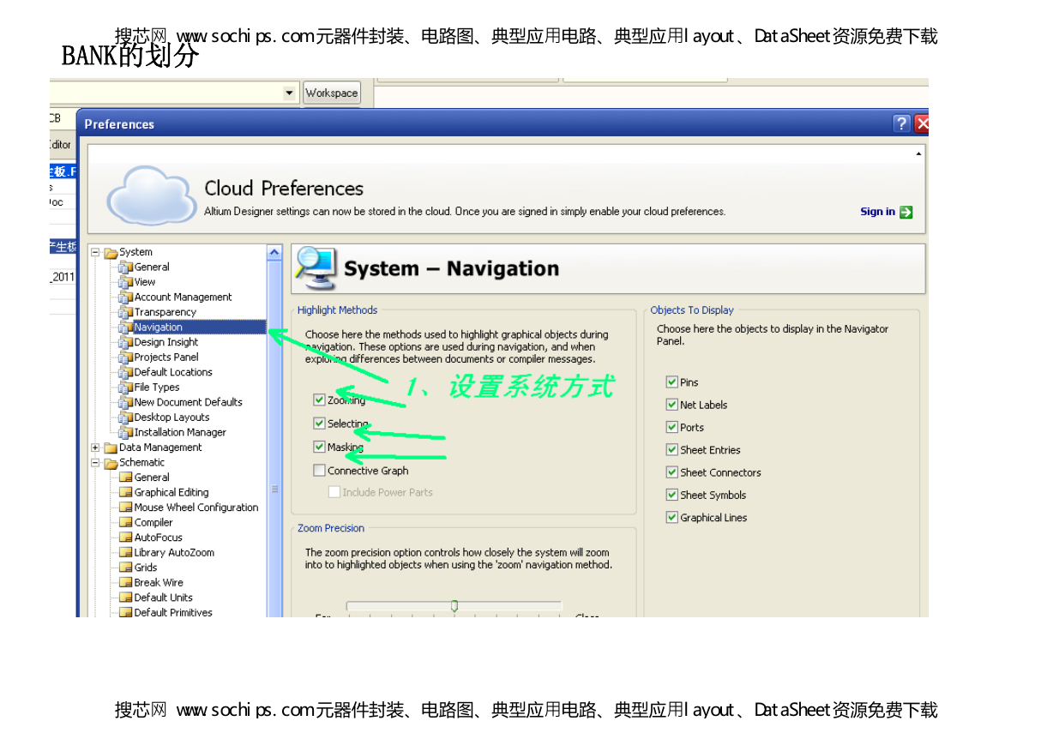The width and height of the screenshot is (1053, 745).
Task: Click the preferences tree scroll-up arrow
Action: 274,252
